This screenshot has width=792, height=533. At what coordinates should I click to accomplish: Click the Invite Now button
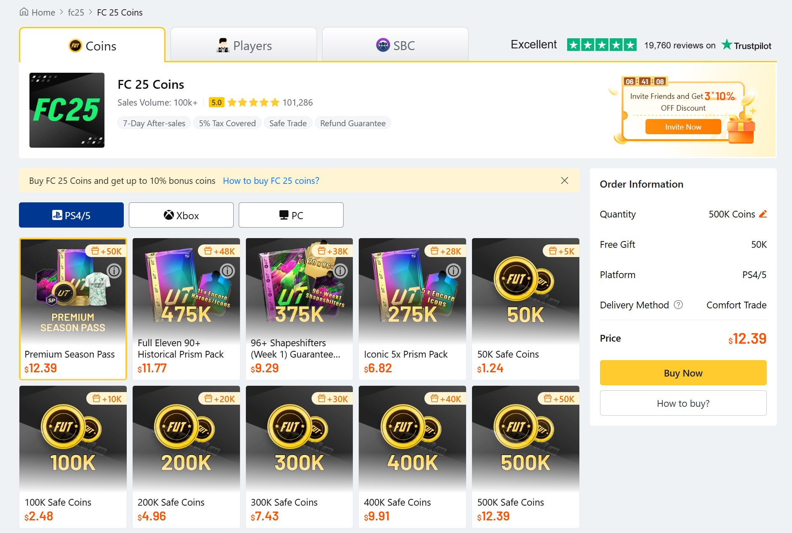[x=683, y=127]
